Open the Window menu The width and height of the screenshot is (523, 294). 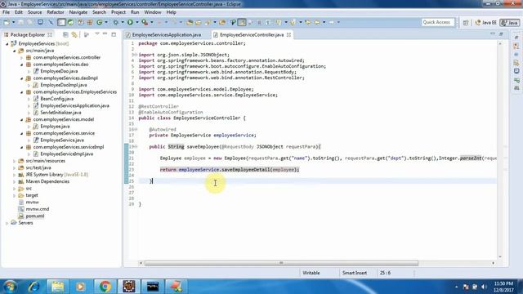153,12
